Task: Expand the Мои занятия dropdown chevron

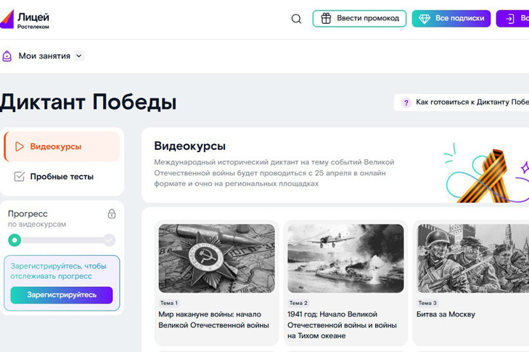Action: [79, 56]
